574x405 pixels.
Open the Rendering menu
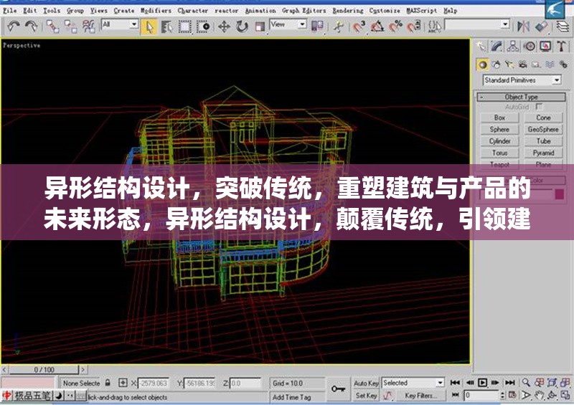coord(348,11)
